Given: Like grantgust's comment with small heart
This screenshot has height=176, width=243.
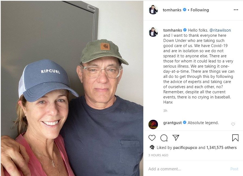Looking at the screenshot, I should pos(233,124).
